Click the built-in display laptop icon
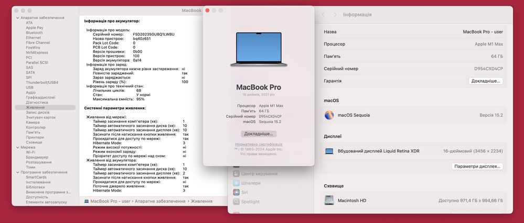The width and height of the screenshot is (524, 223). pos(329,151)
